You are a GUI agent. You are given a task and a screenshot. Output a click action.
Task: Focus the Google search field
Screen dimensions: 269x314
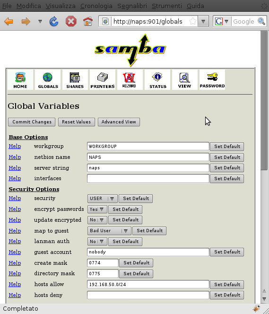(x=244, y=21)
